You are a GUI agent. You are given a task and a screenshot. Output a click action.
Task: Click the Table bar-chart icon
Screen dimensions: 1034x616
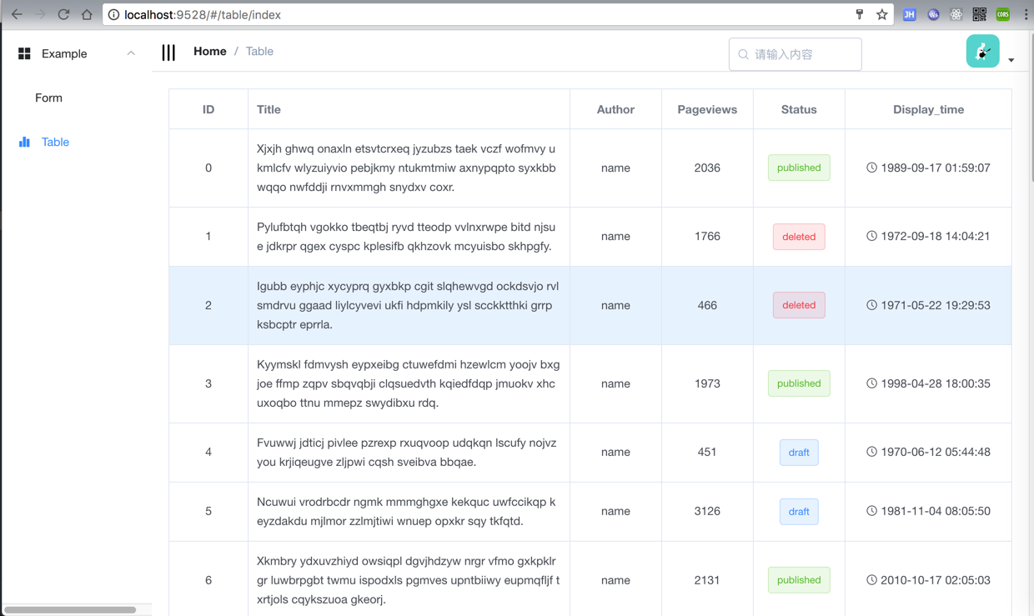click(24, 142)
